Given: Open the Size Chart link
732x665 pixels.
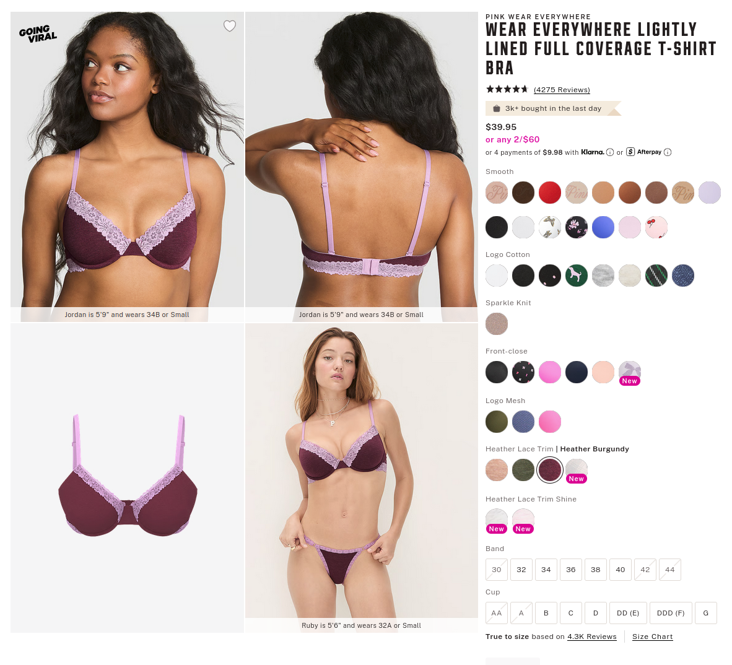Looking at the screenshot, I should click(x=652, y=637).
